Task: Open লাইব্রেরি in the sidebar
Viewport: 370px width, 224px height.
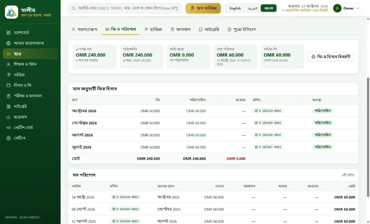Action: click(30, 106)
